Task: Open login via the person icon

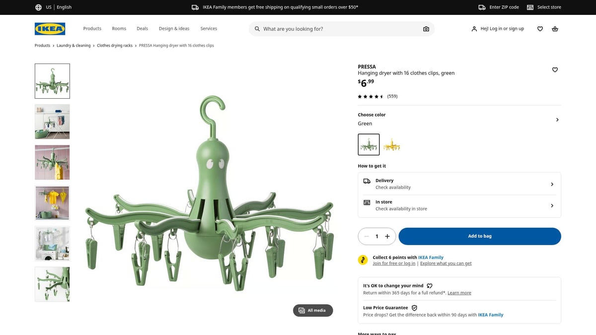Action: coord(474,29)
